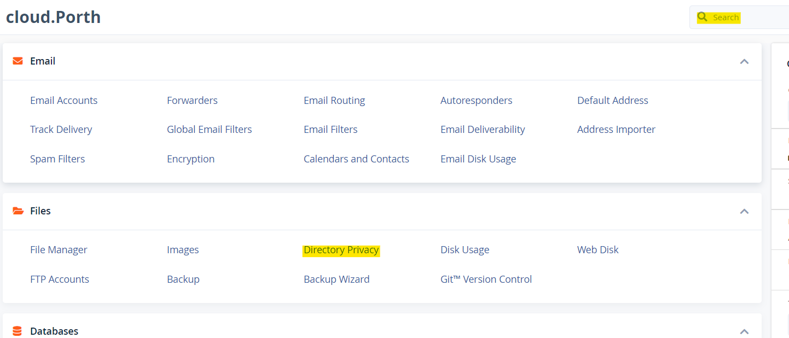Launch the File Manager
This screenshot has height=338, width=789.
tap(59, 250)
